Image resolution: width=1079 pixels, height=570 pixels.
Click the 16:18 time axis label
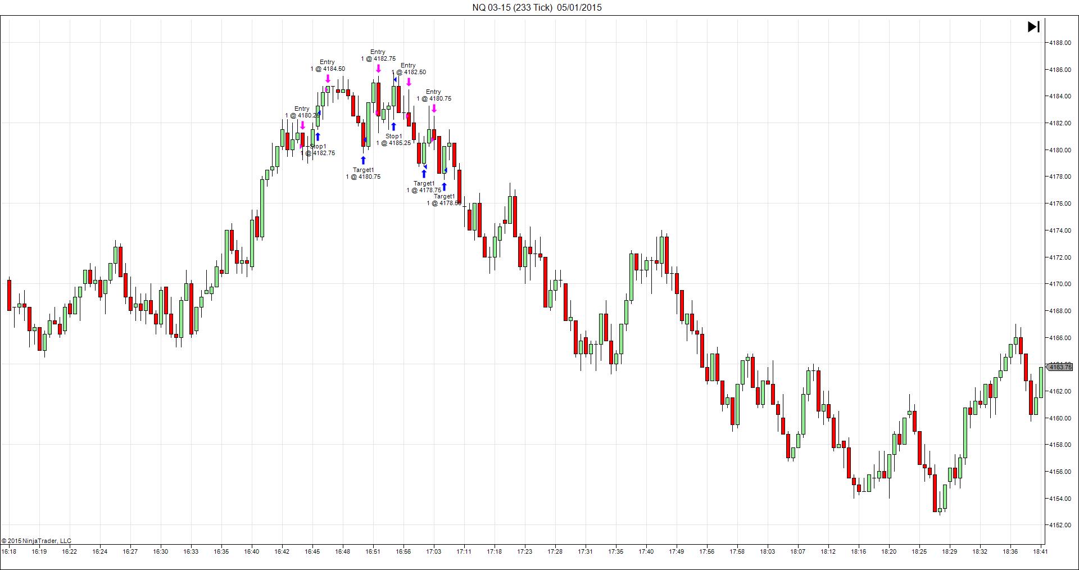tap(8, 551)
